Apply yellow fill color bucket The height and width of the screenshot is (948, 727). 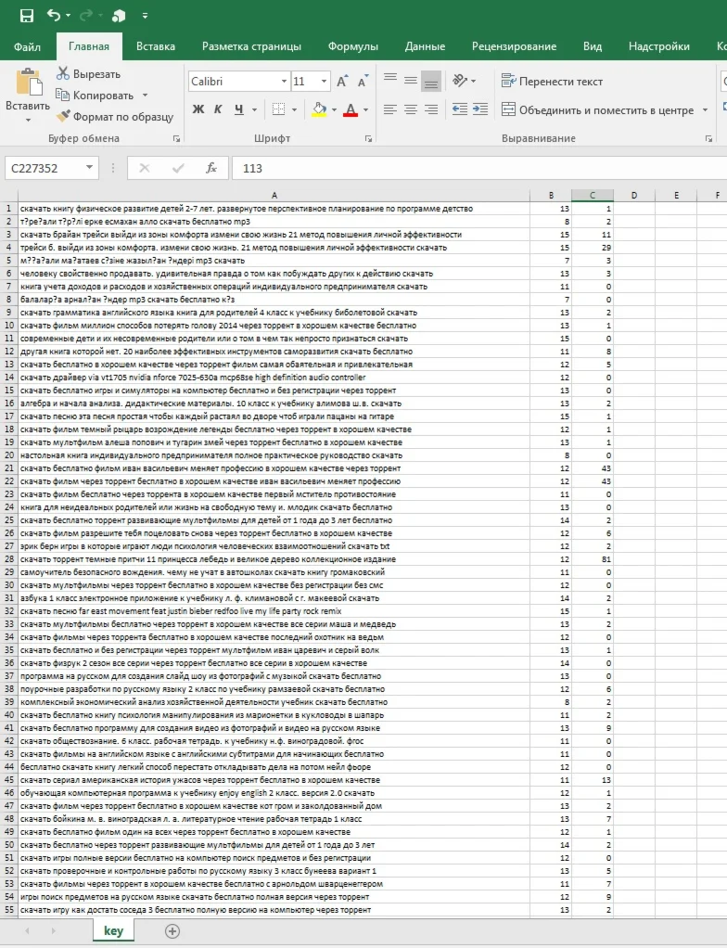[319, 109]
